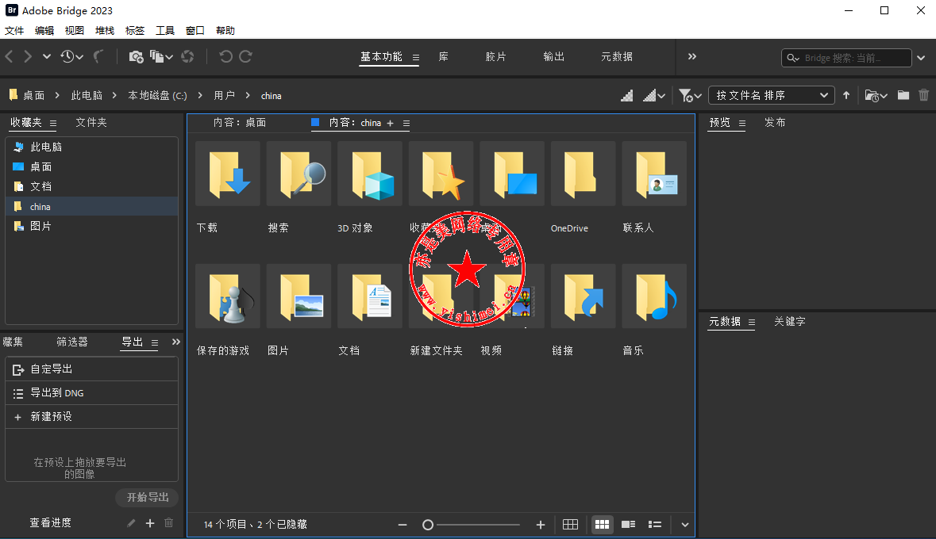This screenshot has height=539, width=936.
Task: Select the 音乐 folder thumbnail
Action: (x=654, y=296)
